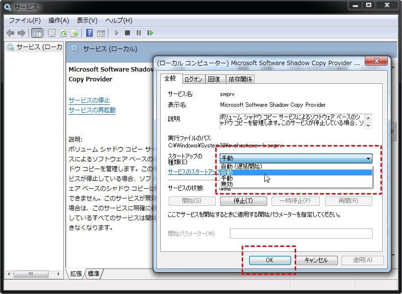Screen dimensions: 402x294
Task: Click the 表示名 value Microsoft Software Shadow Copy Provider
Action: (273, 105)
